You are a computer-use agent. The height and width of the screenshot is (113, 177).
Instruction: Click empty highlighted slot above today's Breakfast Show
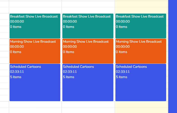pos(141,7)
